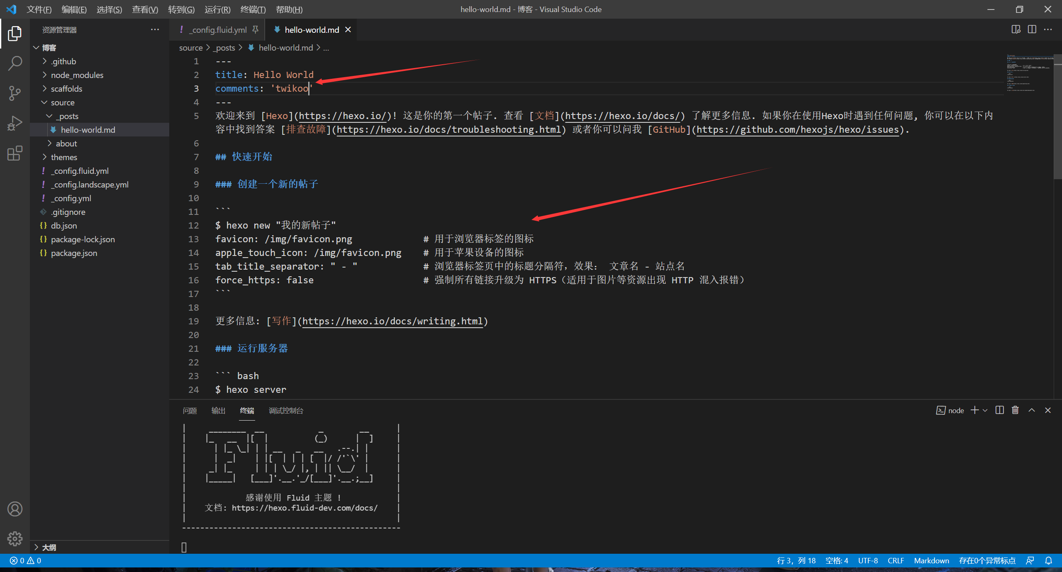Switch to the 输出 tab in the panel
Screen dimensions: 1062x572
pos(217,410)
